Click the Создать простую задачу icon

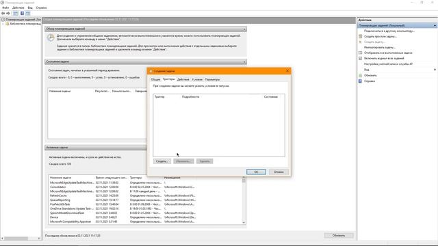click(361, 36)
